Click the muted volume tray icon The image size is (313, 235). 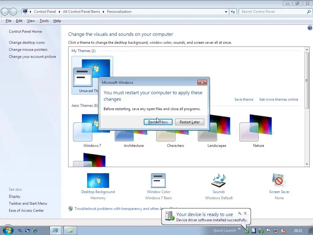(283, 231)
